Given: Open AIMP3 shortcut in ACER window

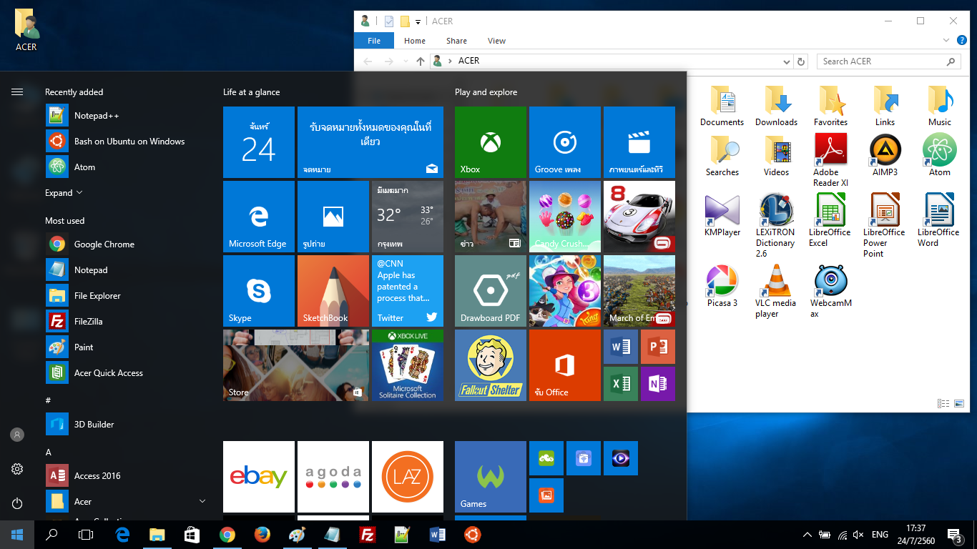Looking at the screenshot, I should 885,157.
